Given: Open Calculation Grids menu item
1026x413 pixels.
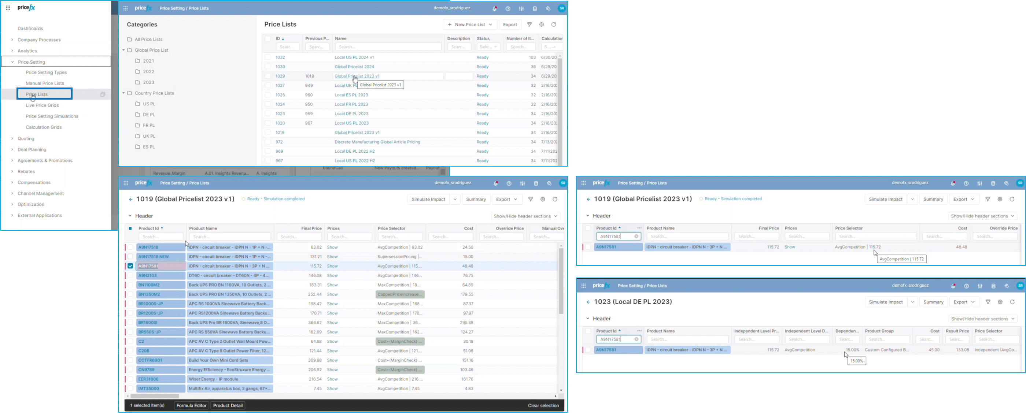Looking at the screenshot, I should coord(44,127).
